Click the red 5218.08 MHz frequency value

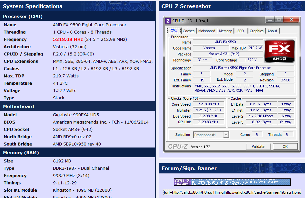[x=68, y=39]
